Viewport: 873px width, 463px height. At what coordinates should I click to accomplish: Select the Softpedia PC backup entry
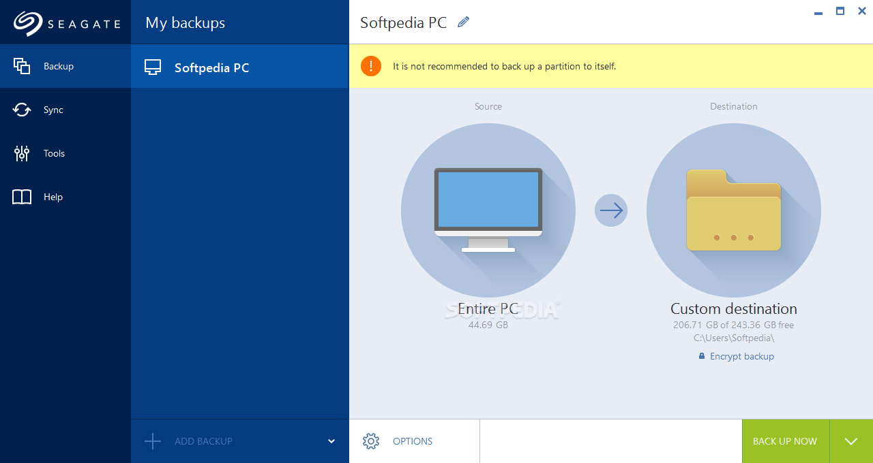pyautogui.click(x=211, y=66)
